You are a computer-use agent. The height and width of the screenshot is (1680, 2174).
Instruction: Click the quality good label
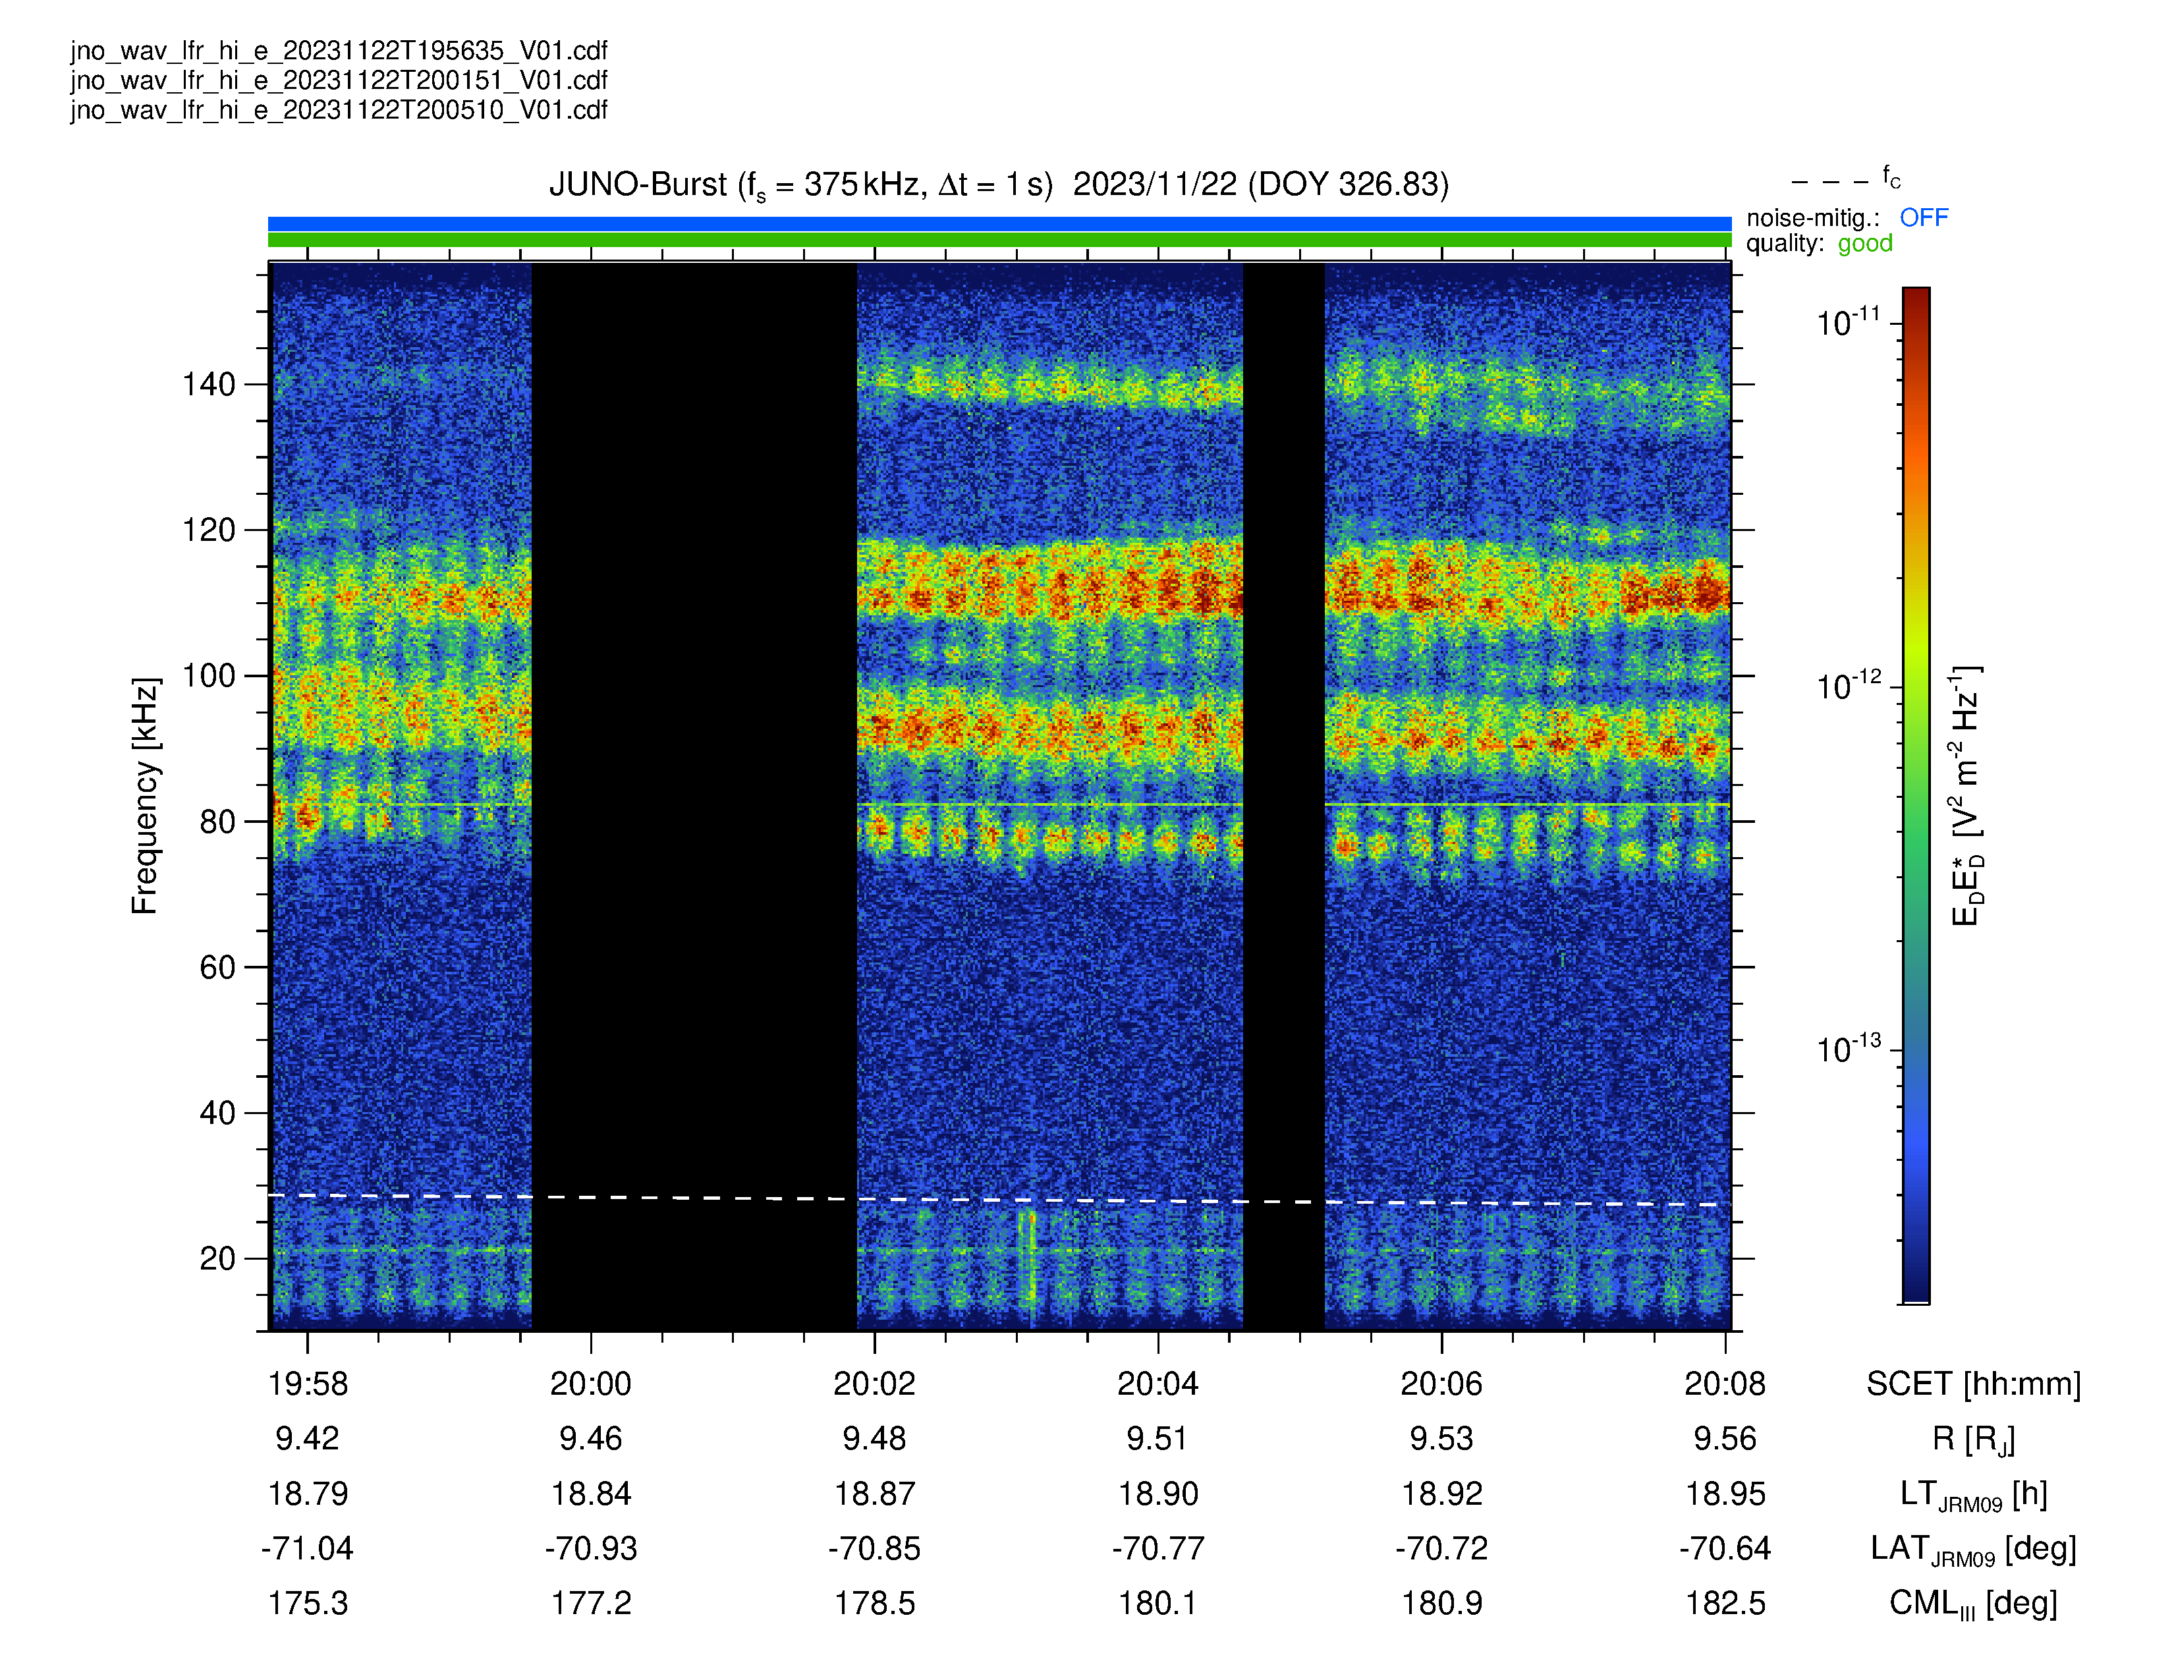1819,244
